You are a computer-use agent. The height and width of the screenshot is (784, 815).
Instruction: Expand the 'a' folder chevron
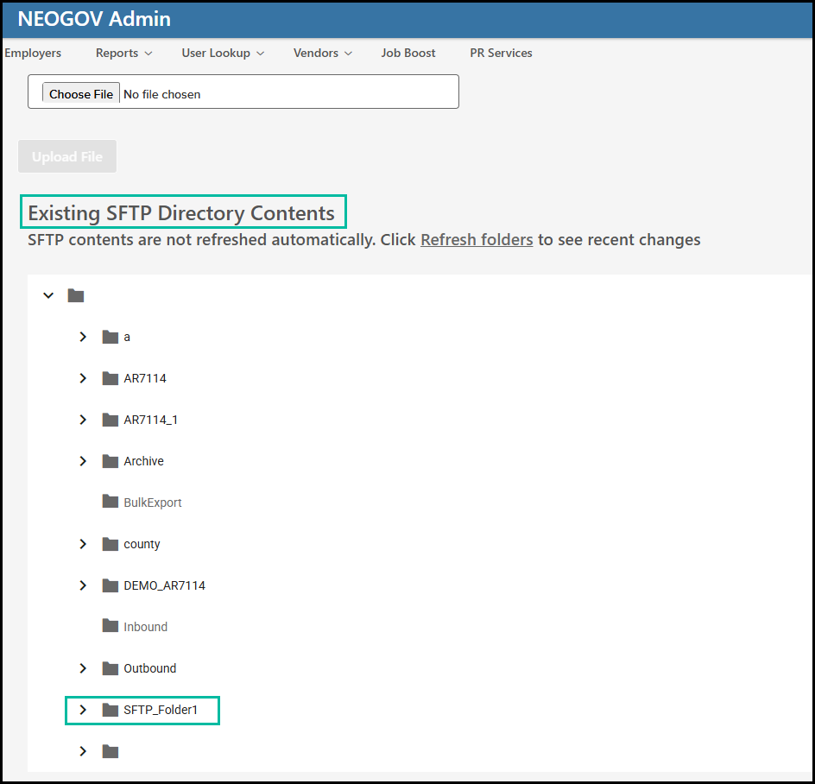(x=83, y=337)
